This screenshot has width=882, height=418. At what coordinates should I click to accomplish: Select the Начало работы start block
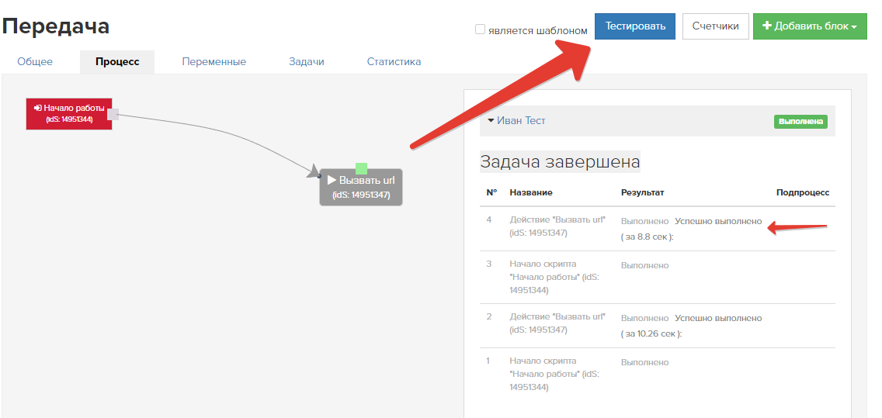click(69, 113)
